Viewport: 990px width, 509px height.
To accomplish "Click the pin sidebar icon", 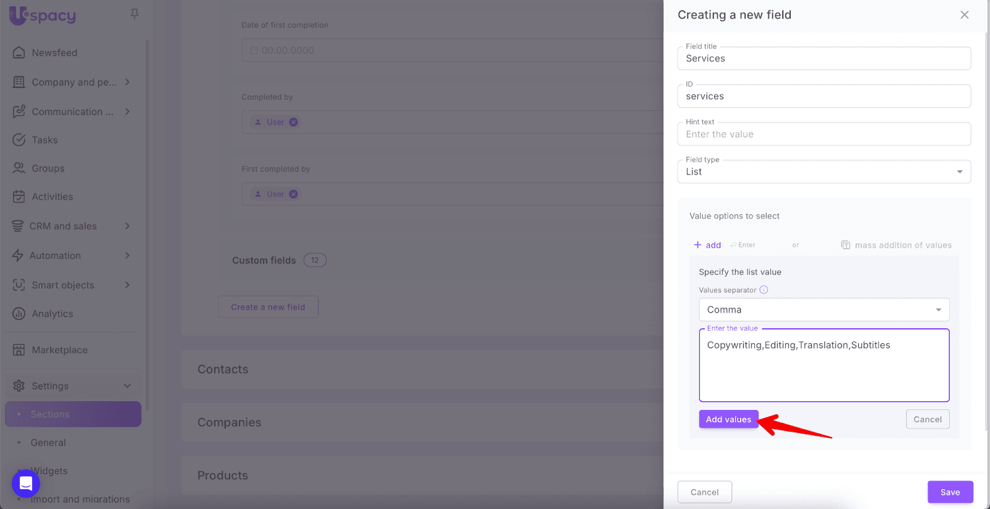I will click(x=134, y=14).
